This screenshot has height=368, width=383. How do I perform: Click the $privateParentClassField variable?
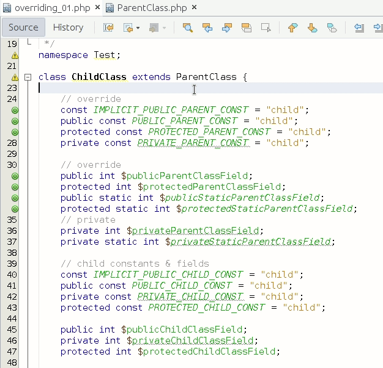[193, 231]
